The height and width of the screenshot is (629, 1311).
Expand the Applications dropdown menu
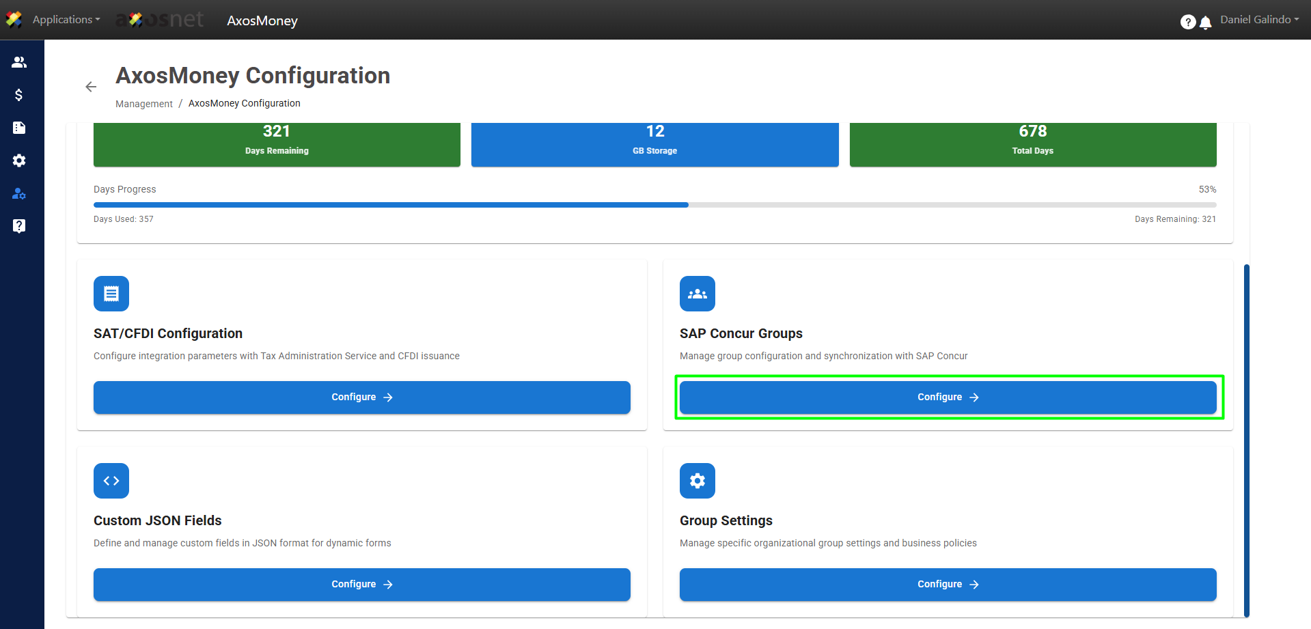tap(66, 20)
